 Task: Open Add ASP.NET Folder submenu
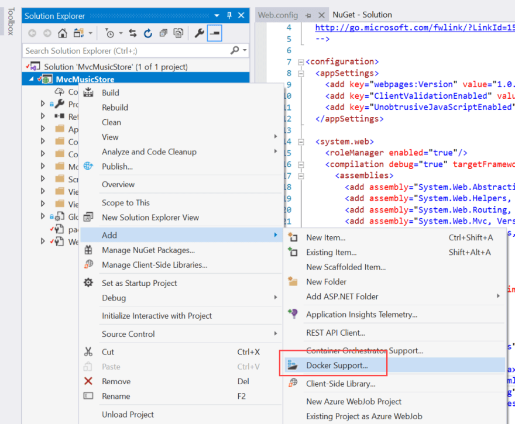tap(395, 297)
